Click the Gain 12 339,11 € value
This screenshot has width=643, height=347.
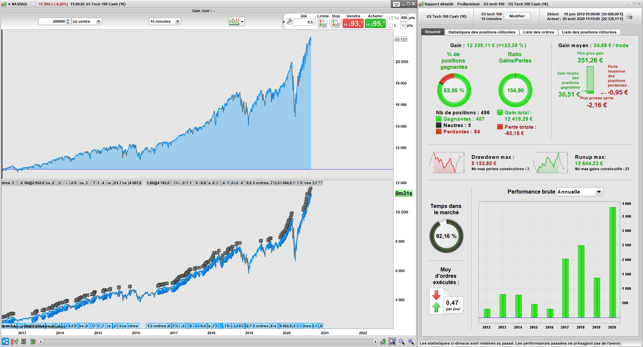point(496,45)
